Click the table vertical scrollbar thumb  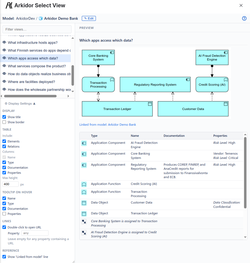tap(245, 173)
